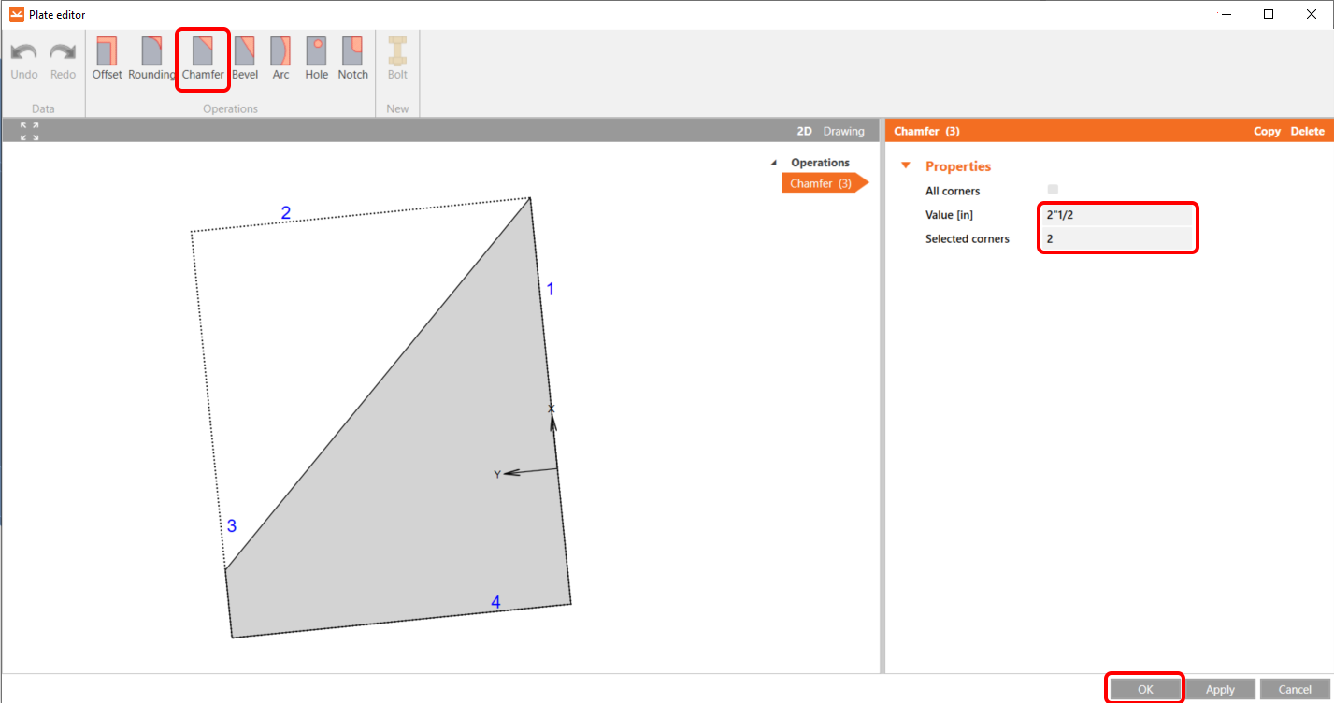Click the Value [in] input field
This screenshot has width=1334, height=703.
tap(1117, 215)
